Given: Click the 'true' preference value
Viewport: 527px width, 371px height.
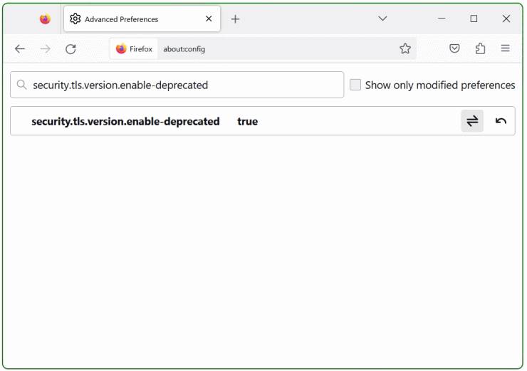Looking at the screenshot, I should pyautogui.click(x=247, y=121).
